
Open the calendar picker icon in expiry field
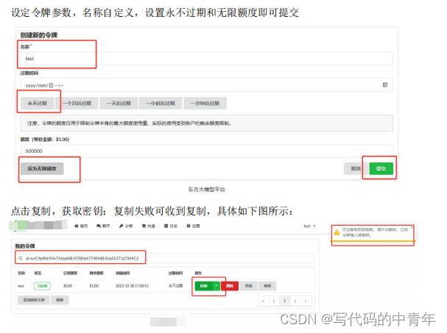click(385, 85)
